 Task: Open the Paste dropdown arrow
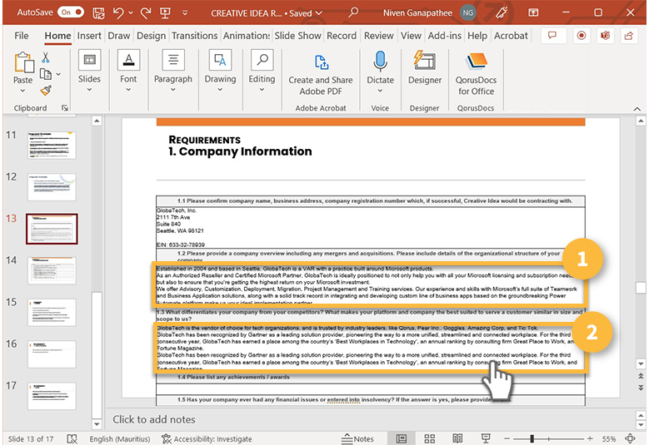[23, 91]
